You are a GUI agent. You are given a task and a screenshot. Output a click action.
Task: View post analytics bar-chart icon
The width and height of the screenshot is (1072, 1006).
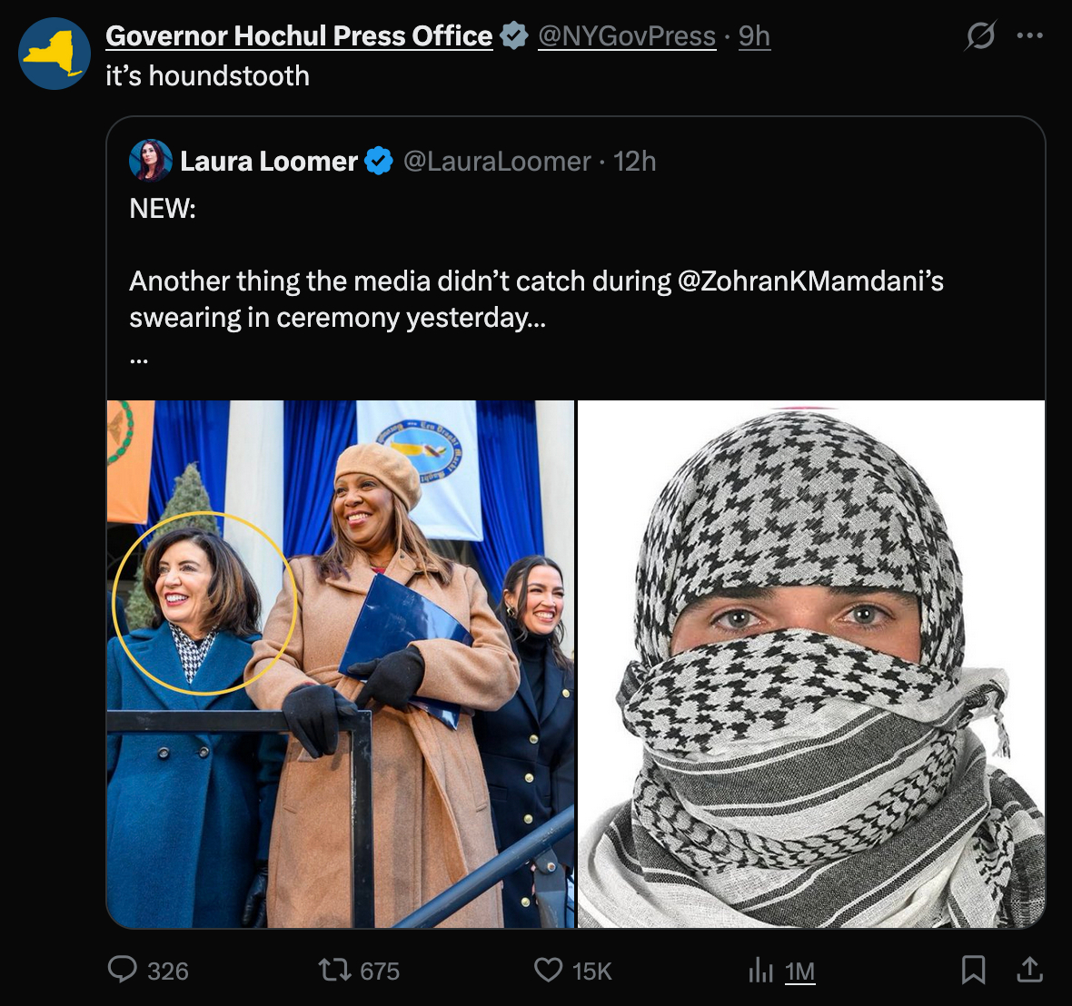coord(760,971)
